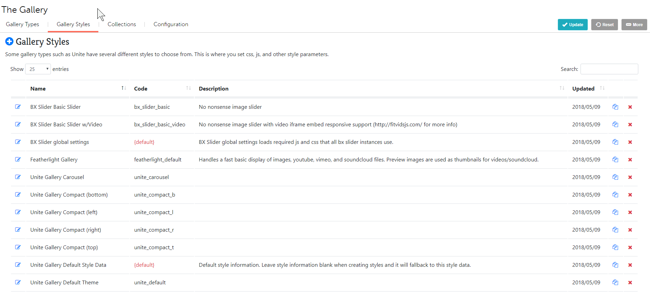Open the Collections tab

click(122, 24)
